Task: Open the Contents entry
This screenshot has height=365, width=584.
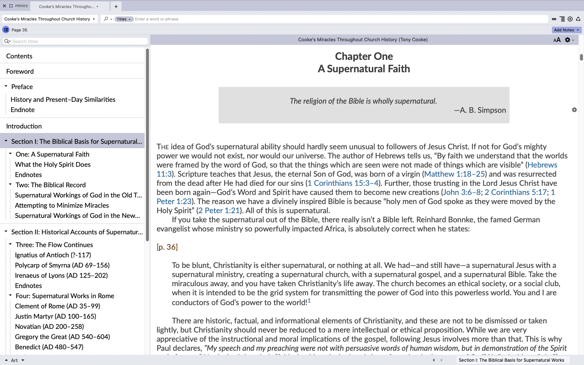Action: tap(19, 56)
